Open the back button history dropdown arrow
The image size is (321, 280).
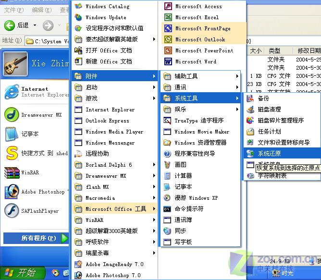[35, 25]
